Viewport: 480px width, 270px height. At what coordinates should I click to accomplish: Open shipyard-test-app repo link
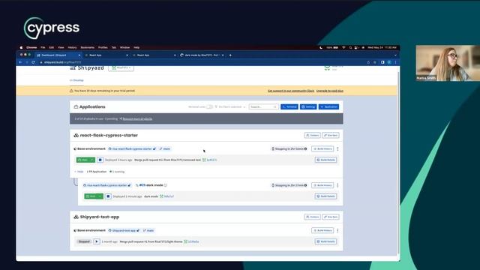click(124, 230)
